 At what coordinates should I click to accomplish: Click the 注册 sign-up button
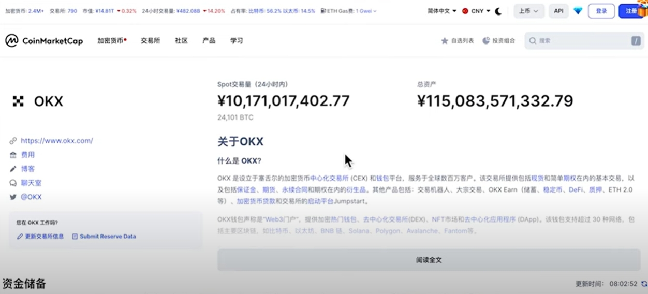coord(631,11)
